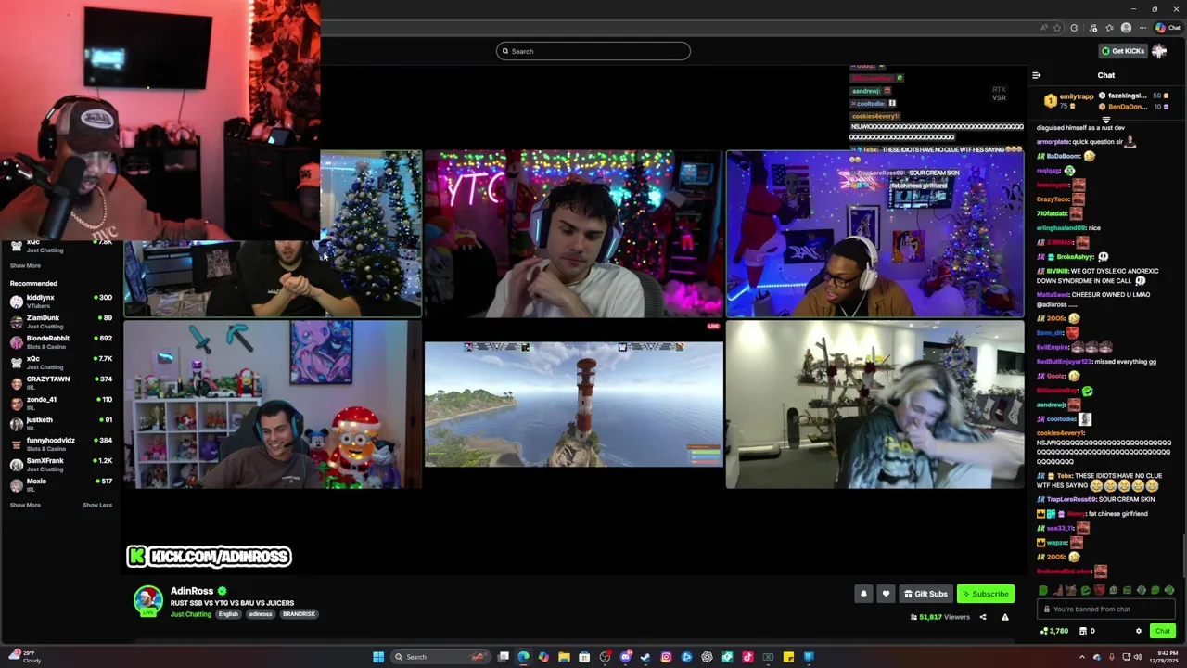Open the weather widget on taskbar
Screen dimensions: 1187x668
tap(24, 657)
